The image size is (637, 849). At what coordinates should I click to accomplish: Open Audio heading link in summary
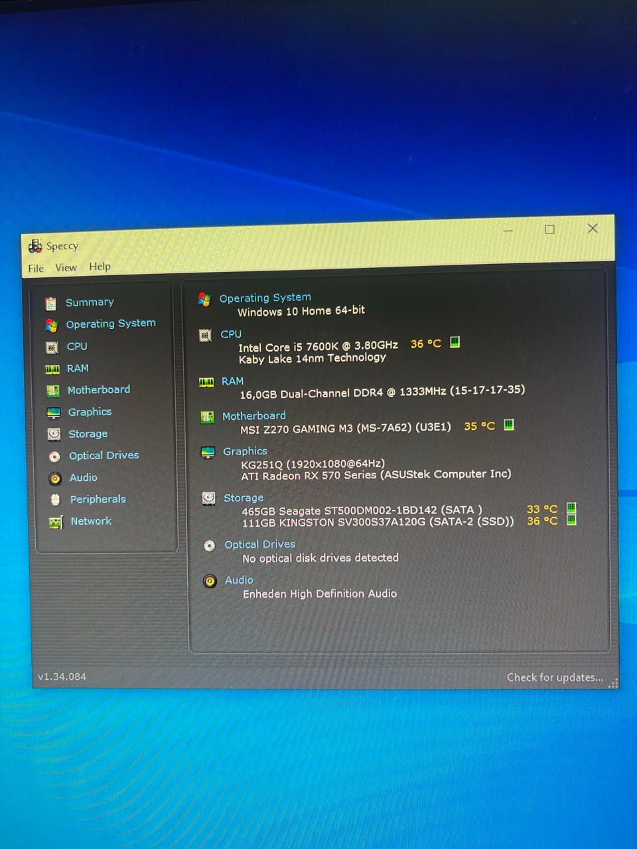pyautogui.click(x=239, y=580)
